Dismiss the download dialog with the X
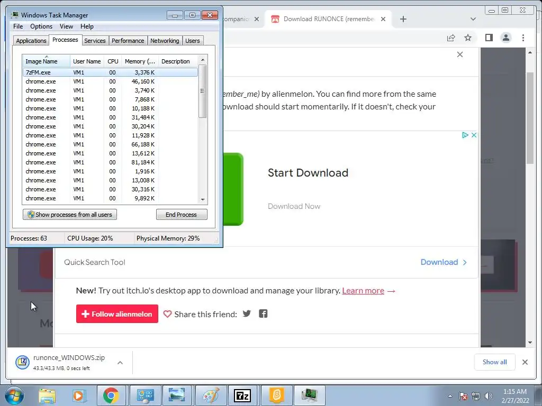The width and height of the screenshot is (542, 406). pos(460,54)
